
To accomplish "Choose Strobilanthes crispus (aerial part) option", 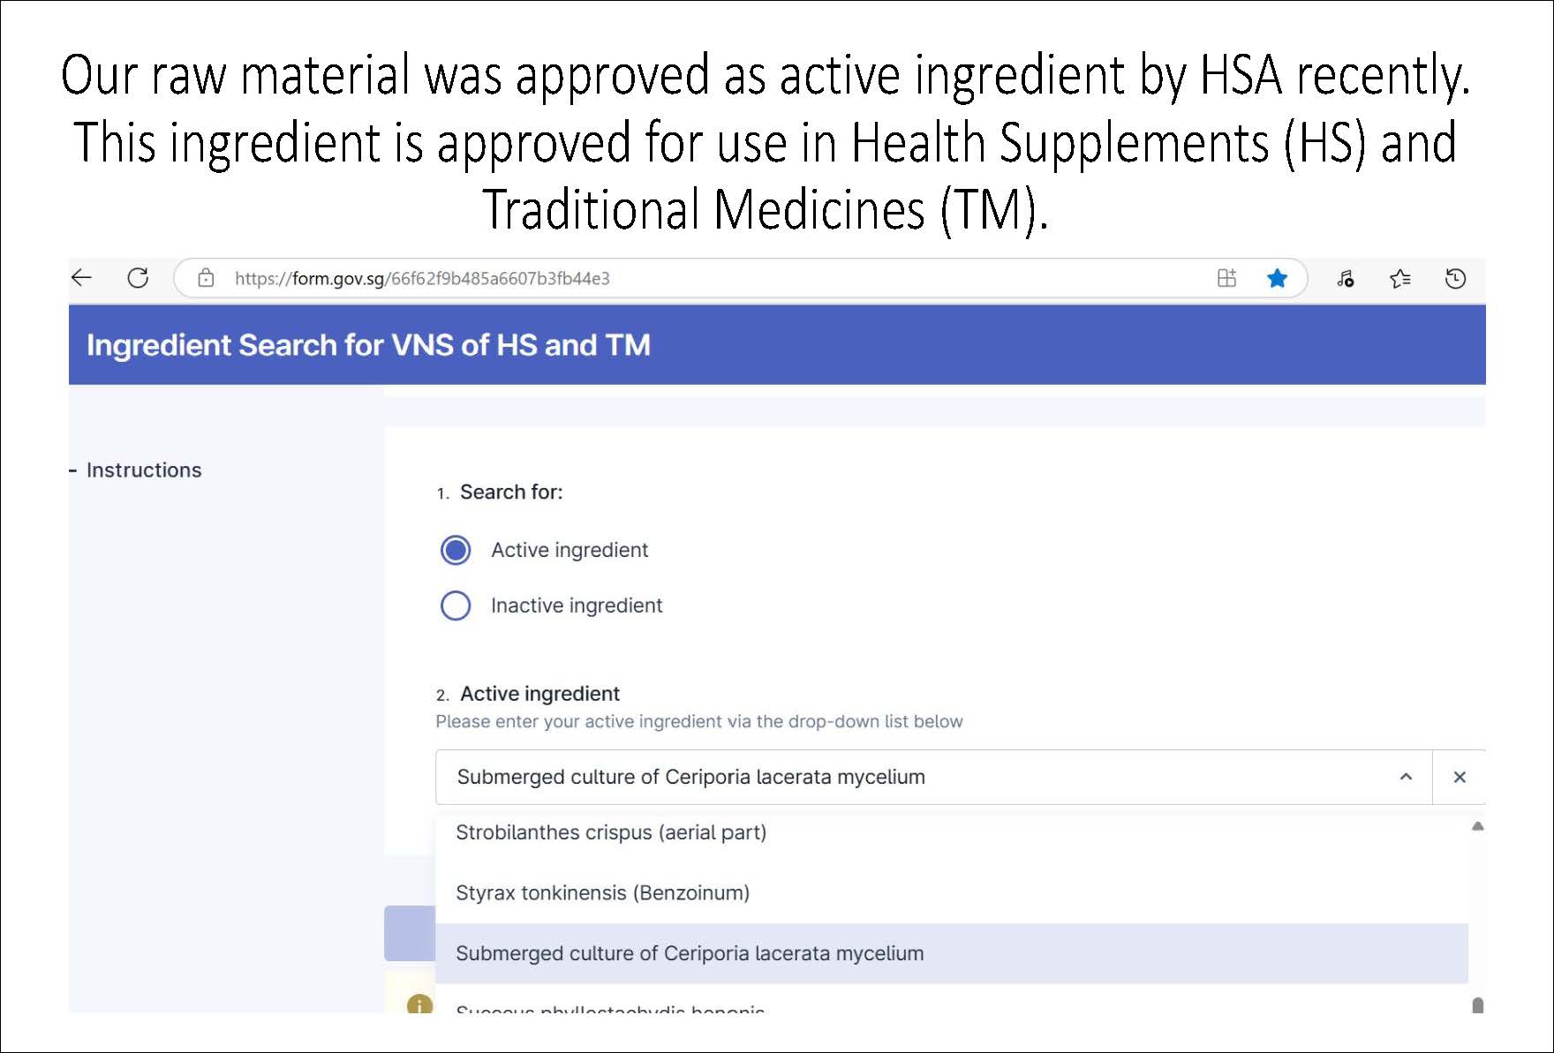I will [x=611, y=832].
